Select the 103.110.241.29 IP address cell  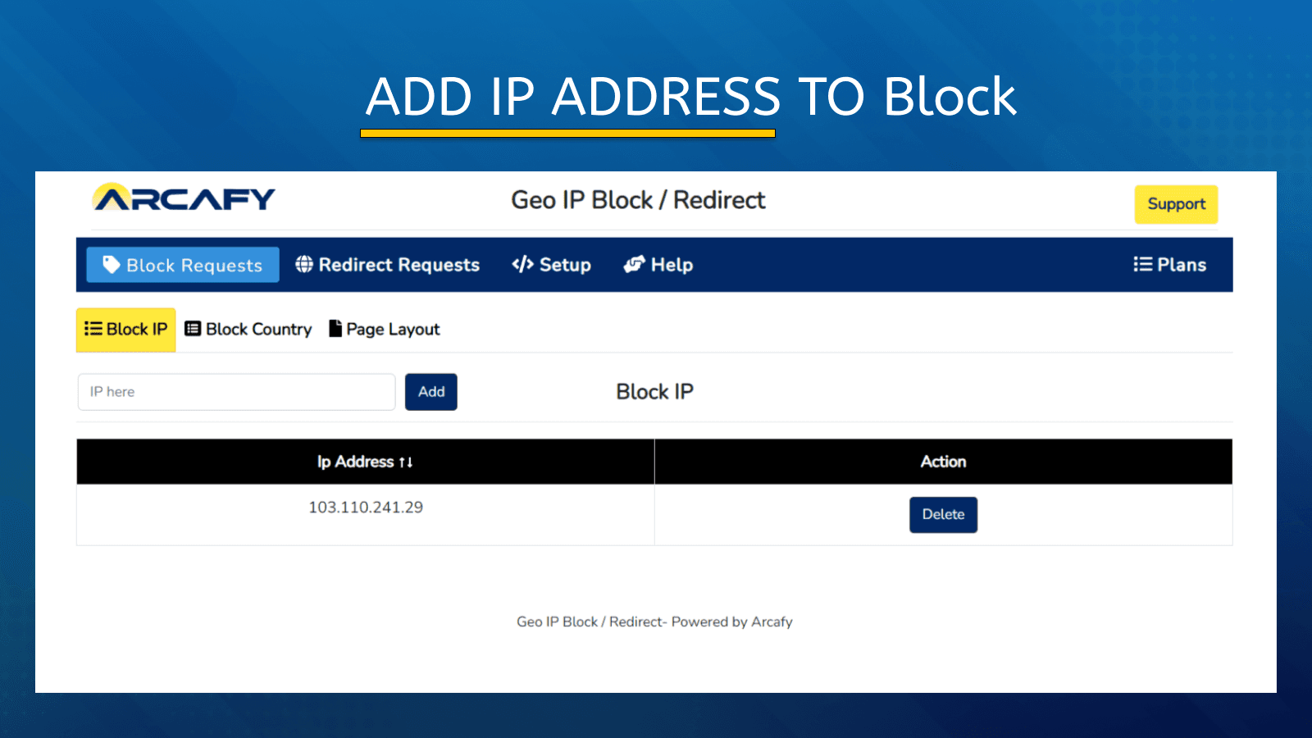point(366,508)
